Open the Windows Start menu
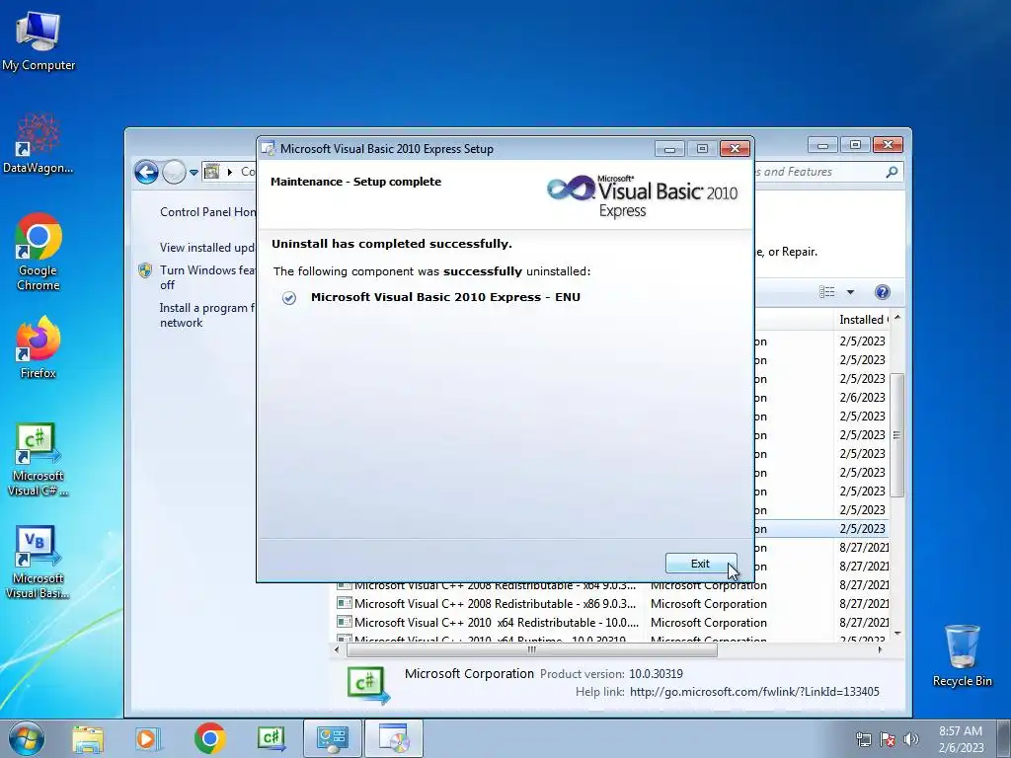 tap(26, 738)
